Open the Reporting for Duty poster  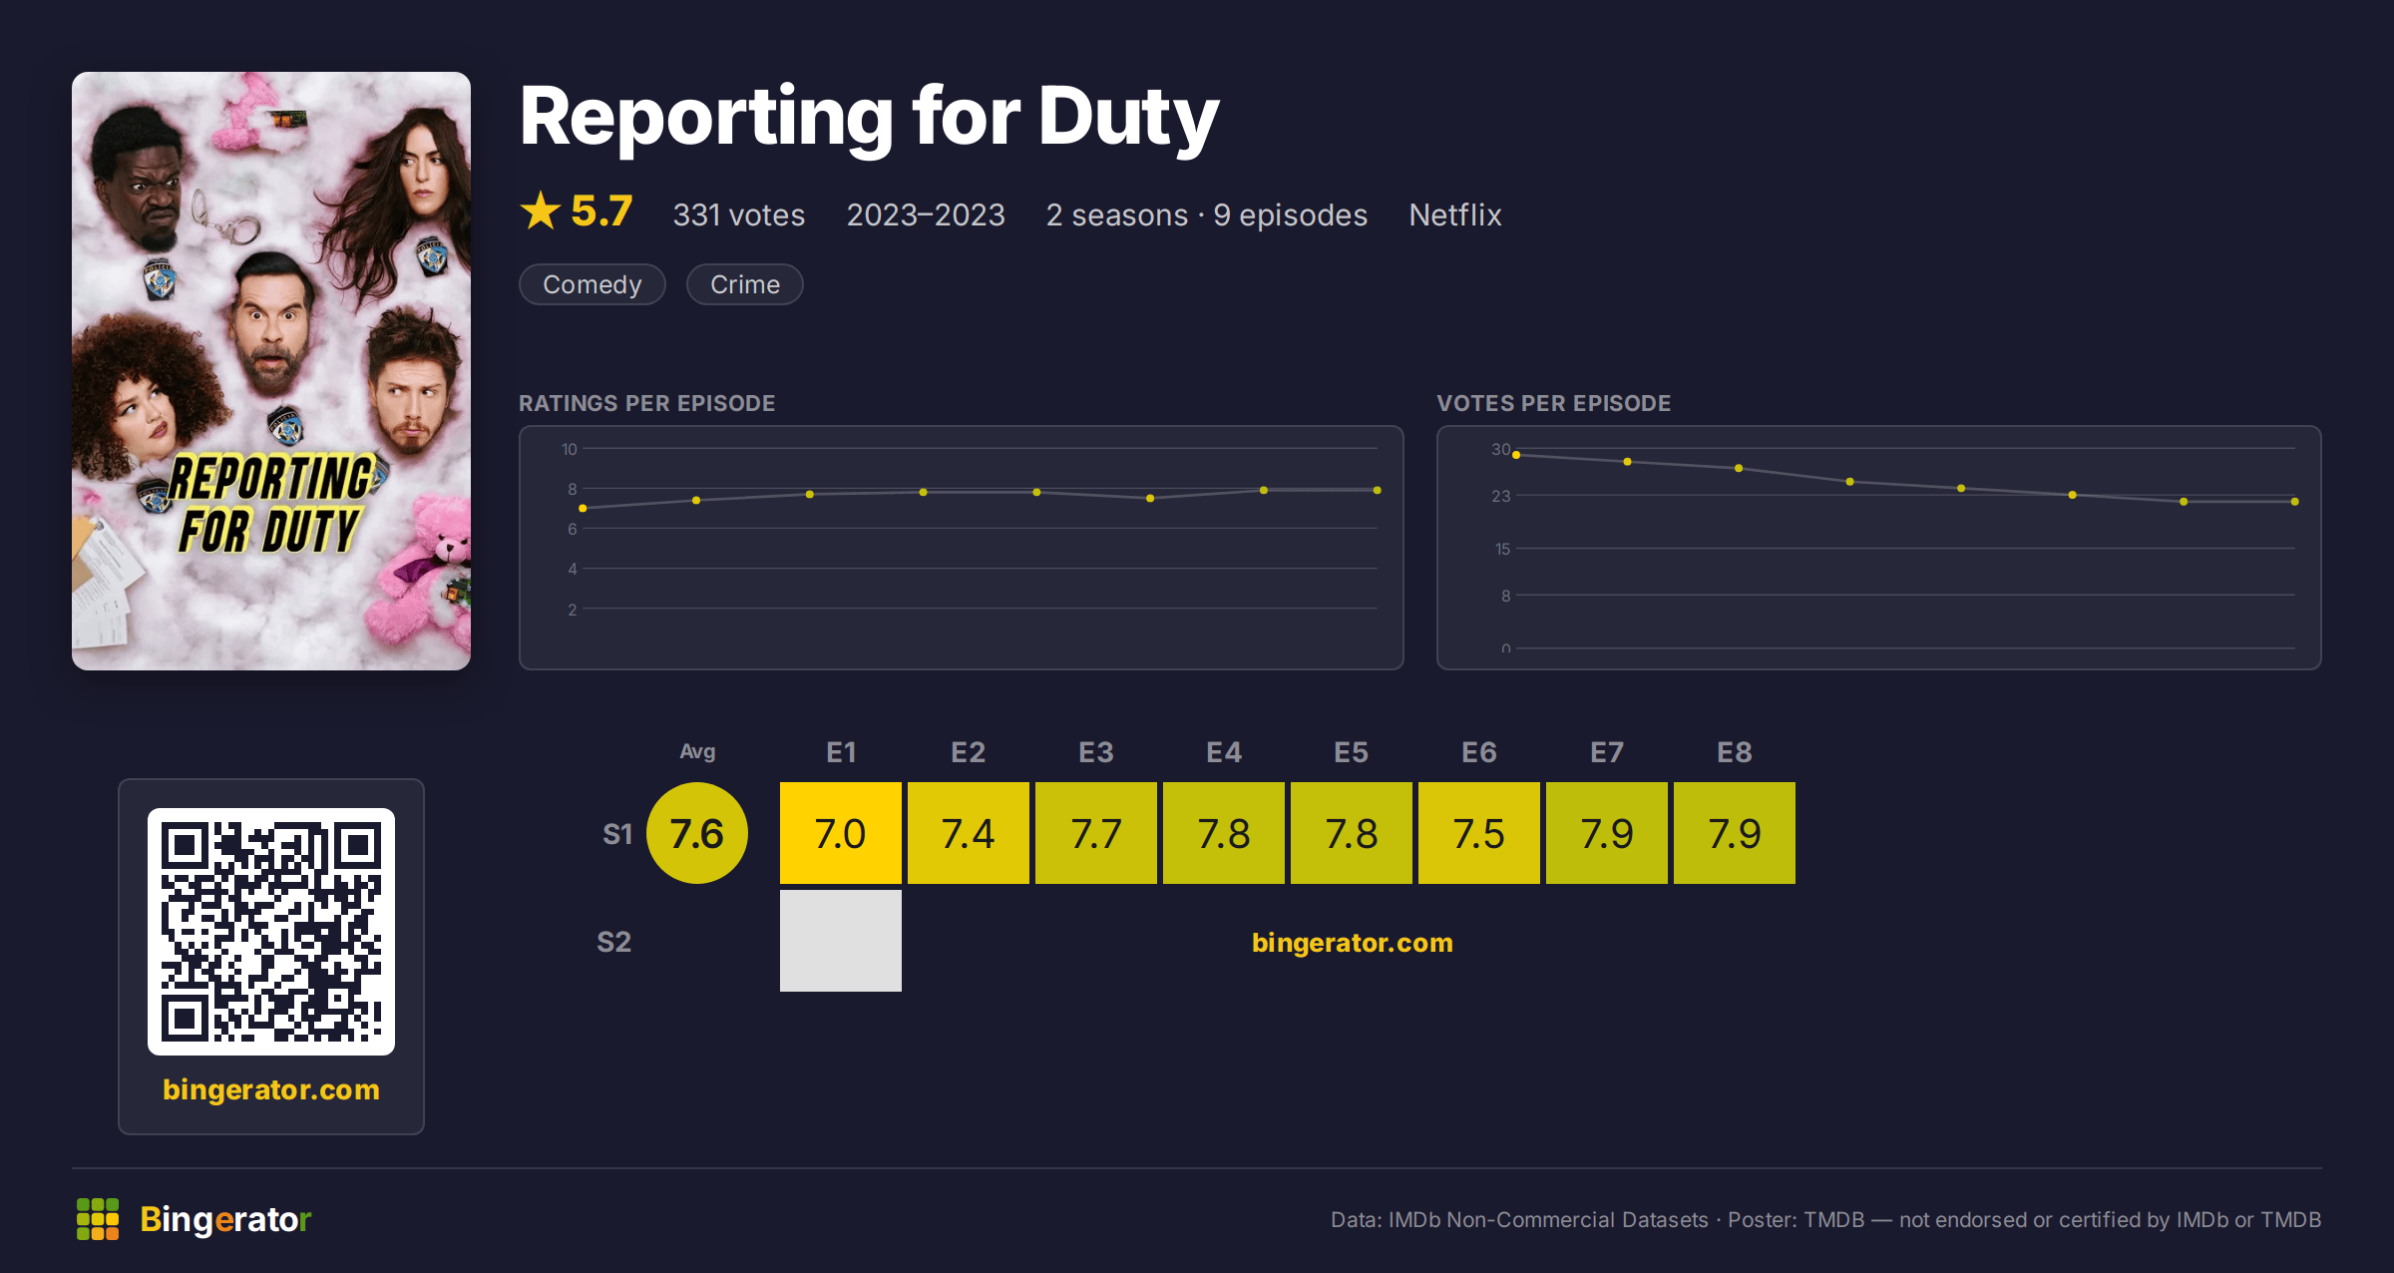(271, 371)
